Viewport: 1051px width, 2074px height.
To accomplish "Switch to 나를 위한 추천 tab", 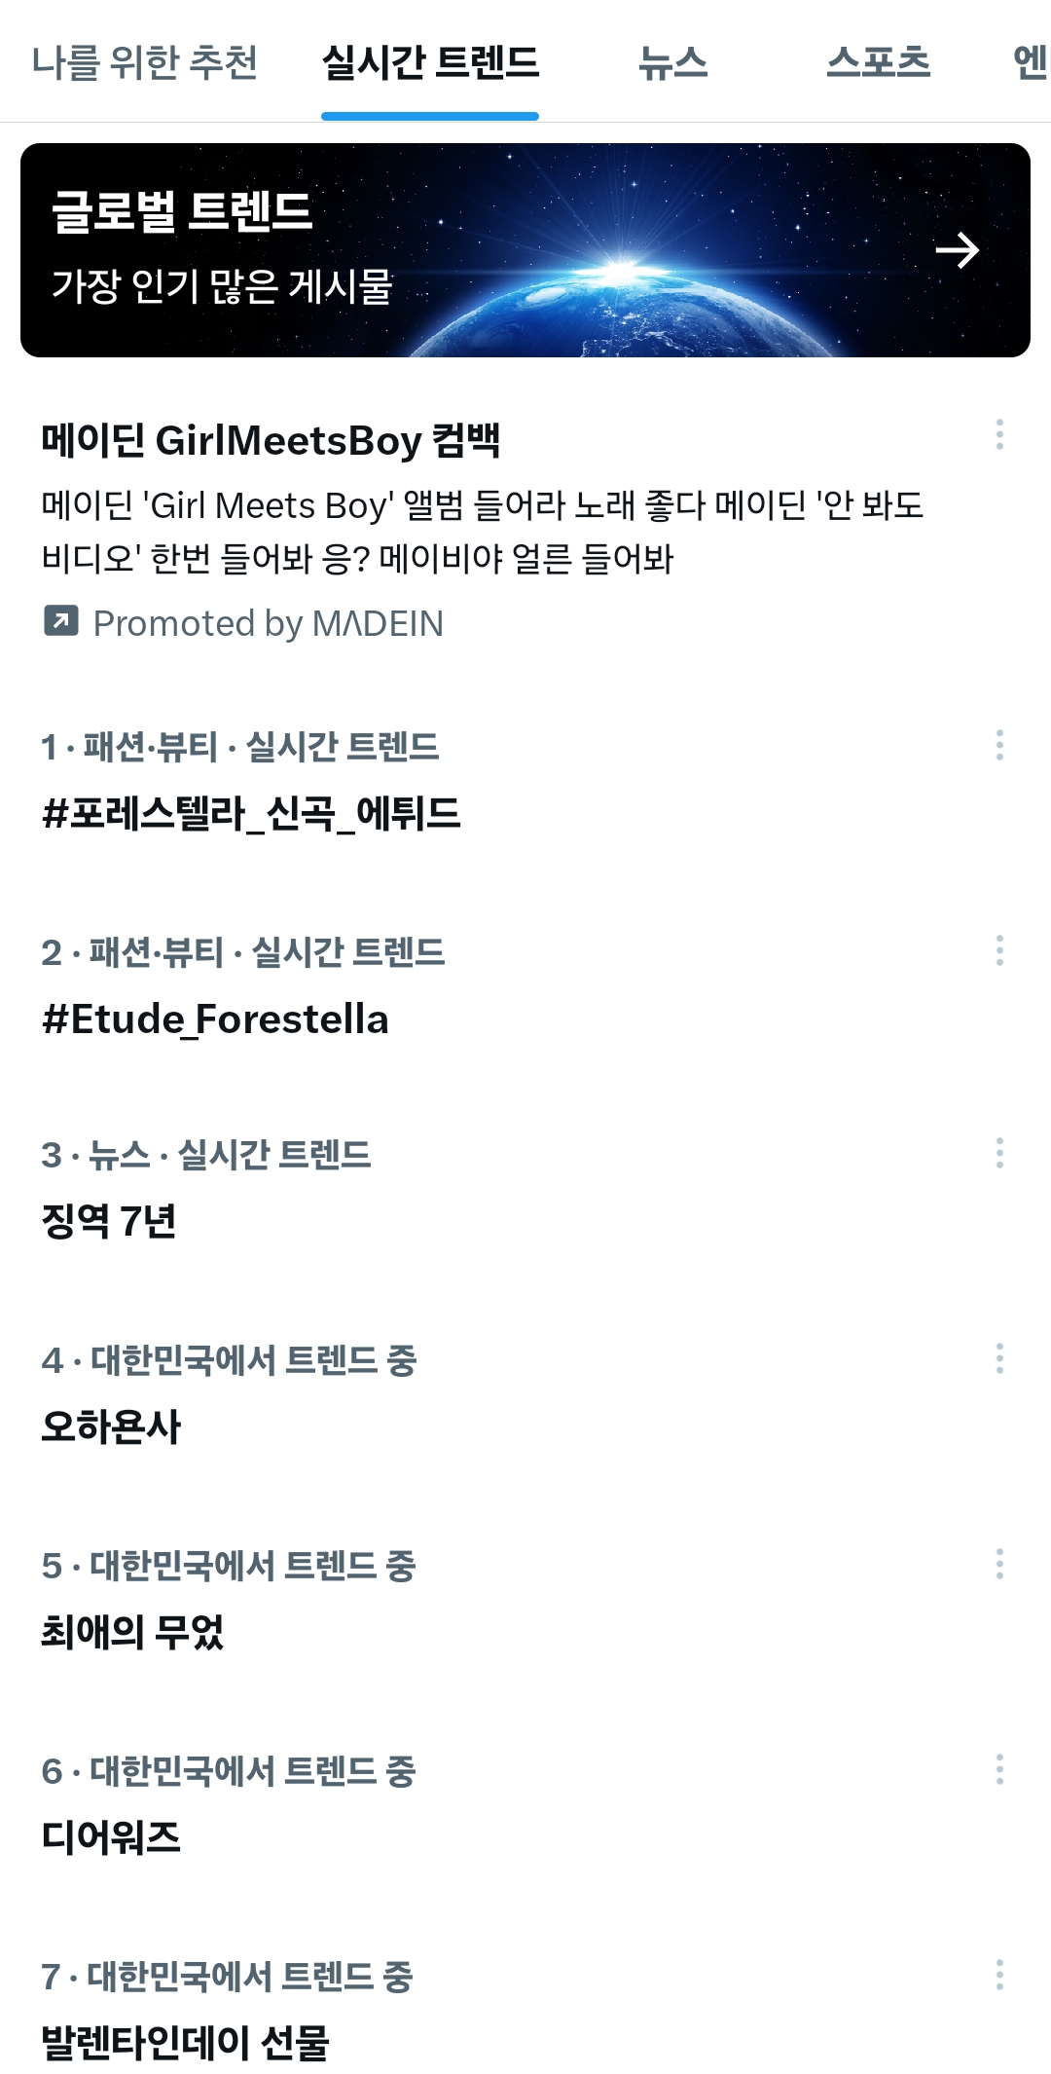I will [x=144, y=62].
